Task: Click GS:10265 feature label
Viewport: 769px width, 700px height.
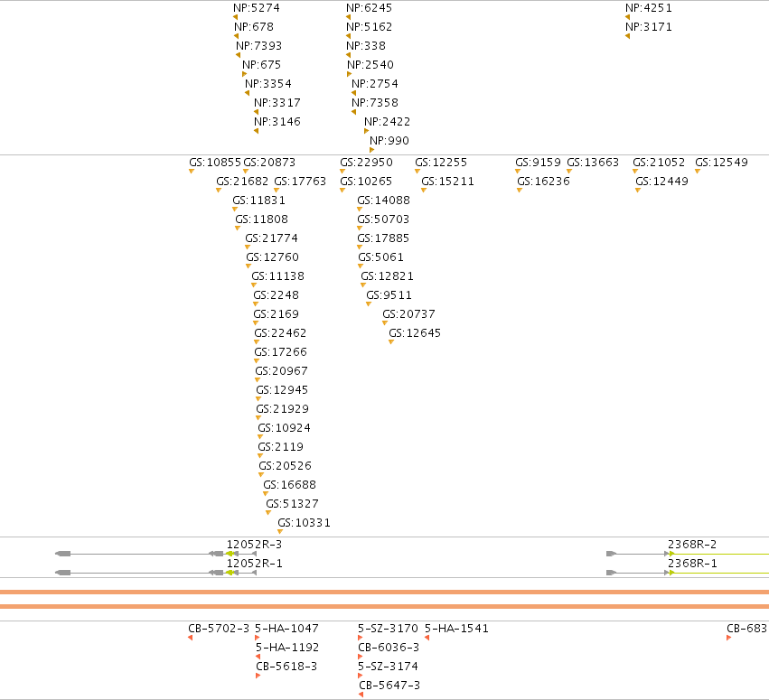Action: 366,182
